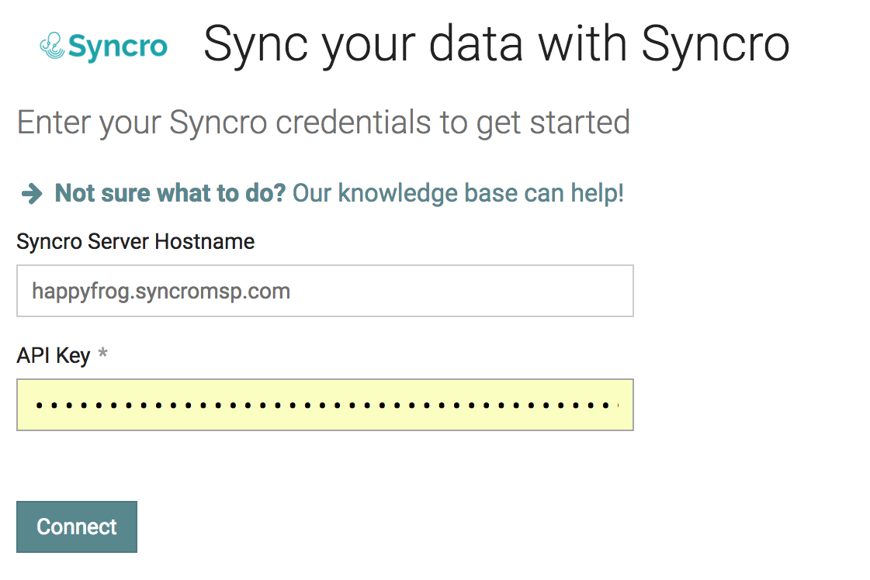The height and width of the screenshot is (580, 870).
Task: Click the logo graphic above the credentials form
Action: point(52,45)
